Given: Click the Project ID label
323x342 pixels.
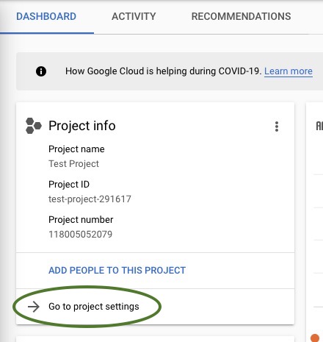Looking at the screenshot, I should coord(69,184).
